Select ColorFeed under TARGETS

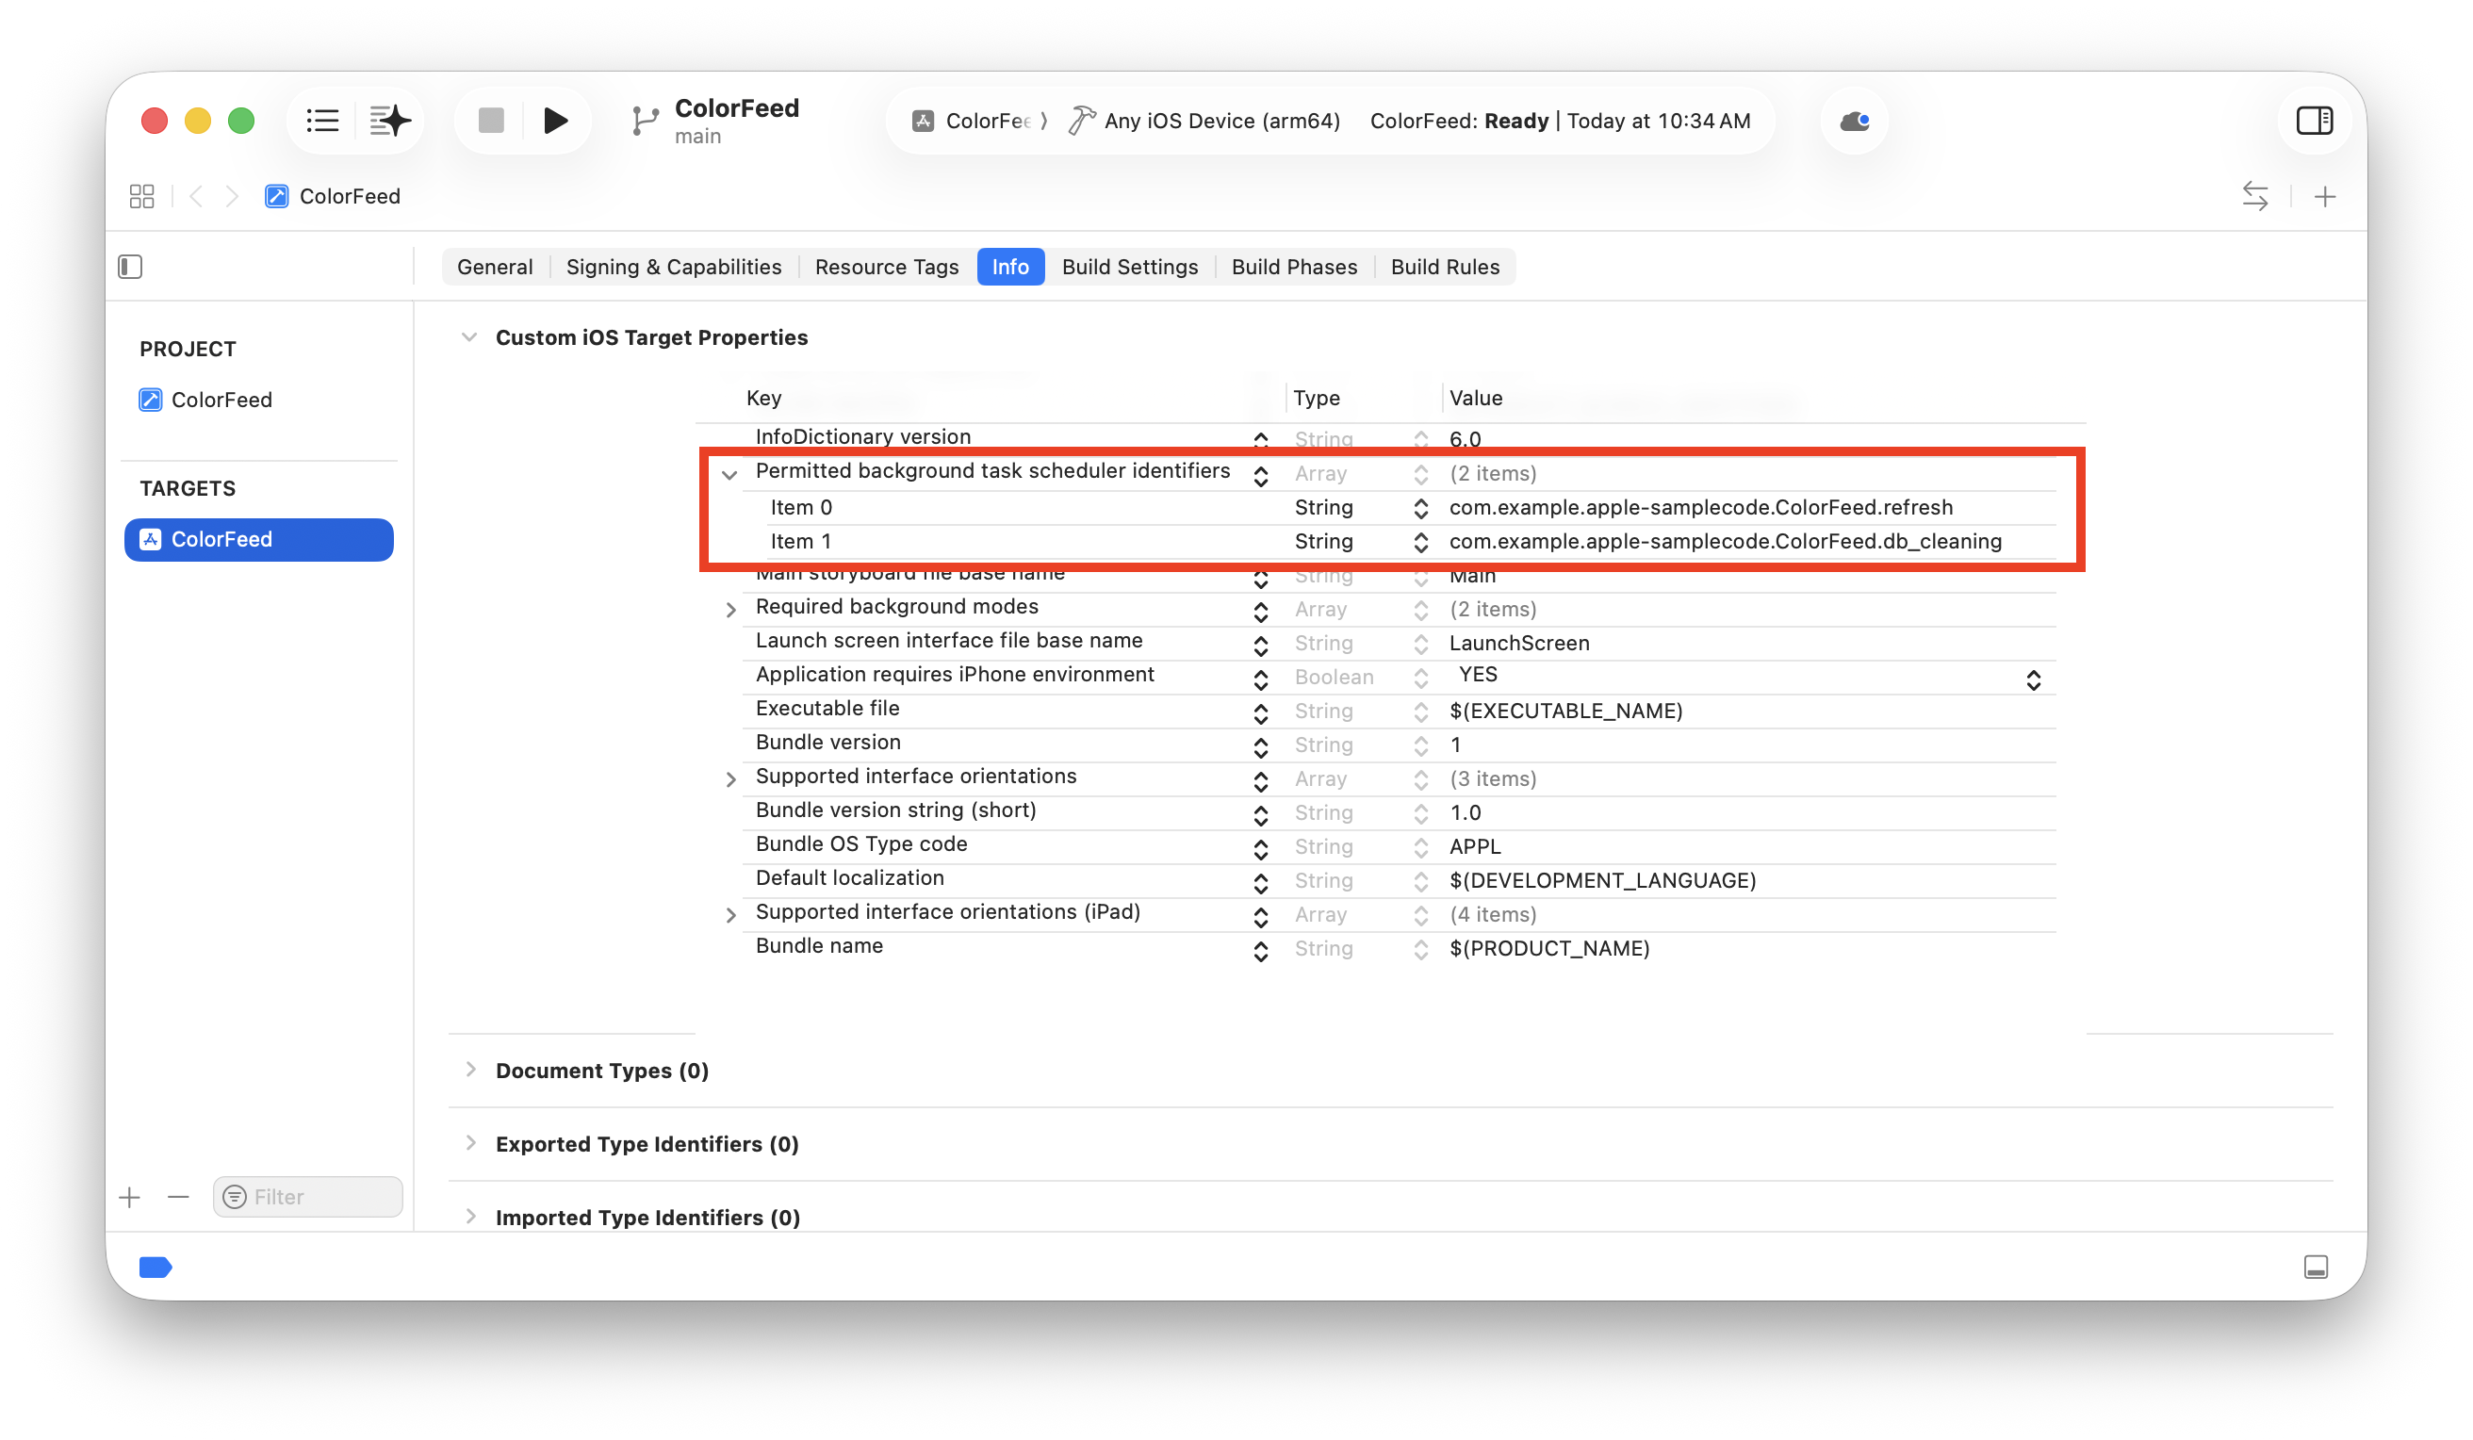259,540
